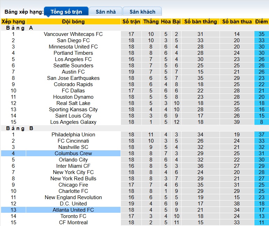Click on Inter Miami CF
Viewport: 269px width, 226px height.
click(73, 166)
